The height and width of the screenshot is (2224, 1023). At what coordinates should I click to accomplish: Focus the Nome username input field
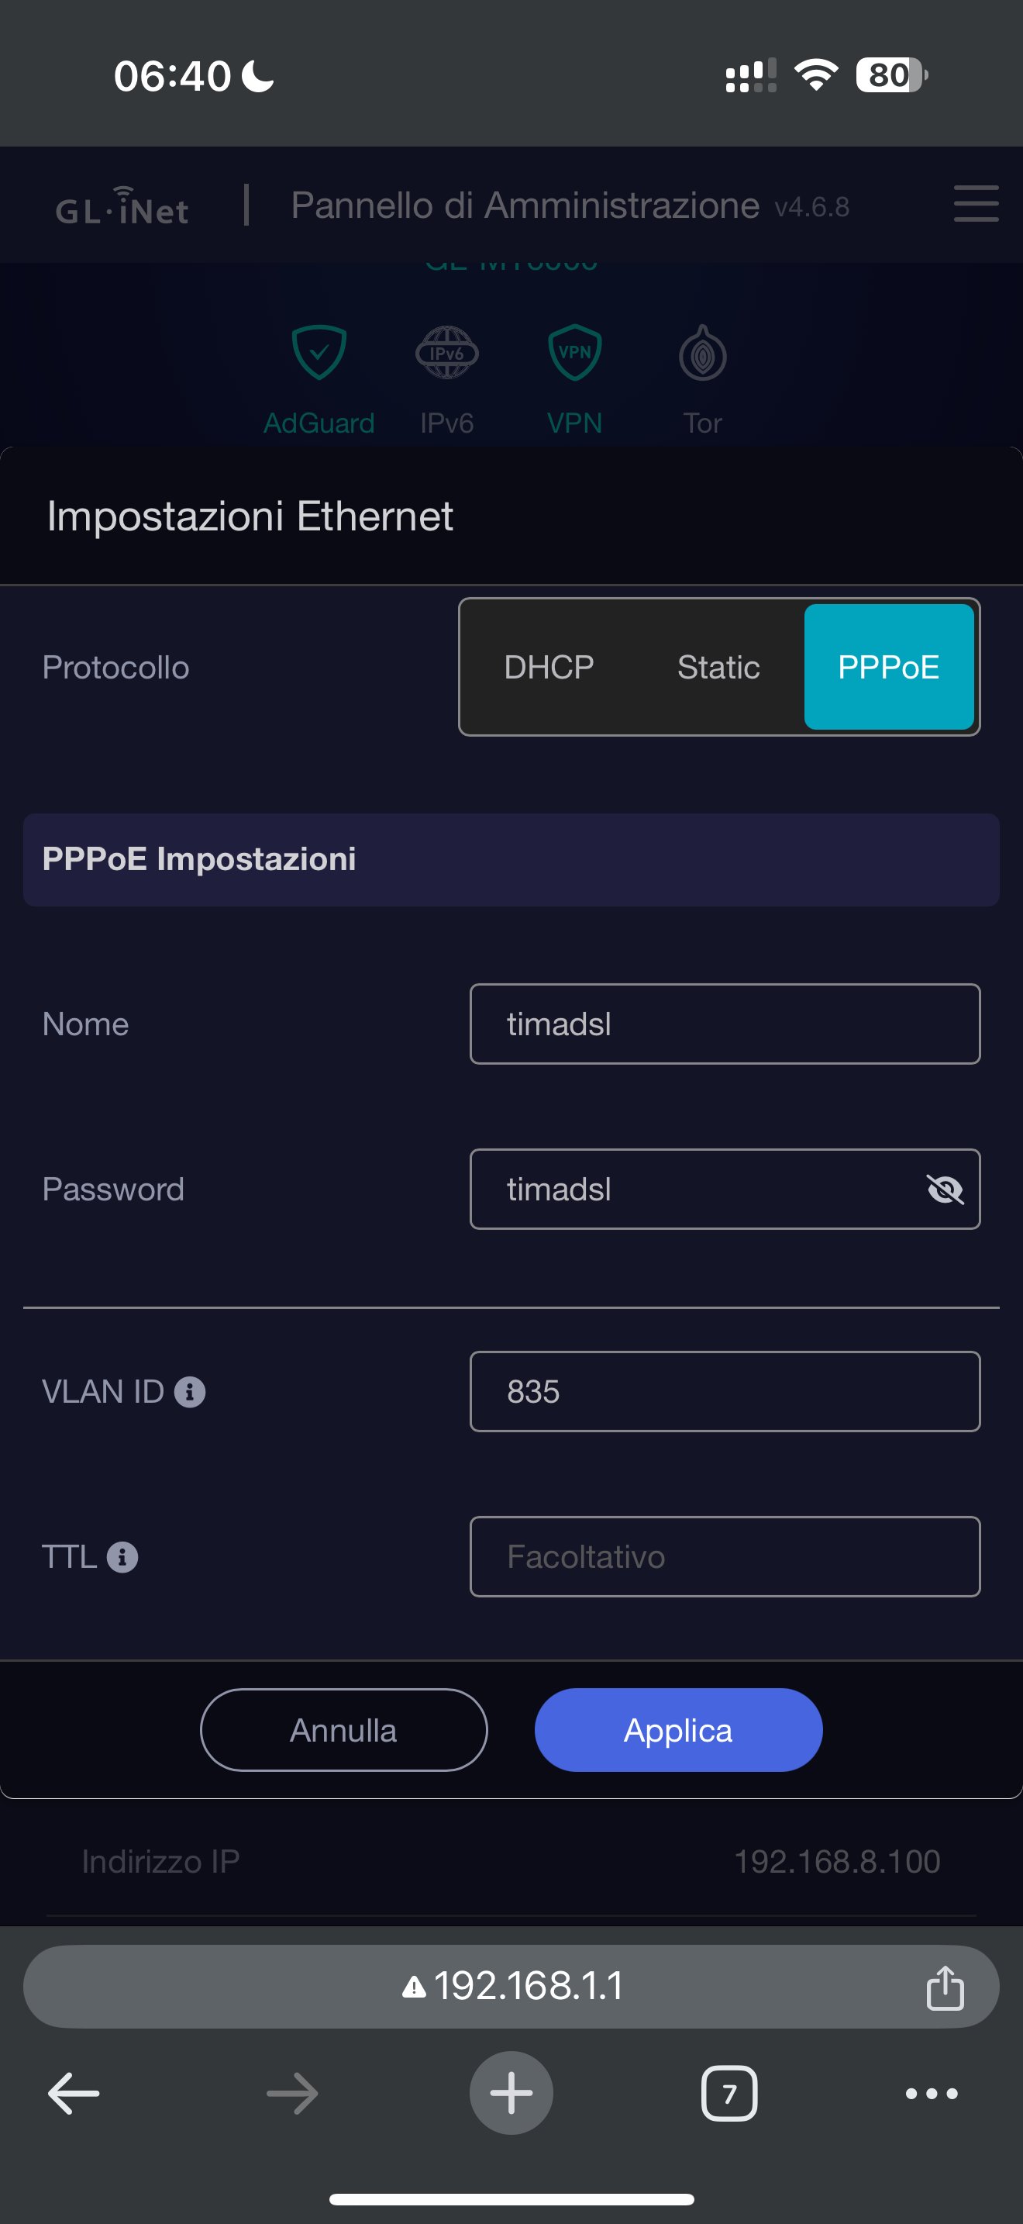click(x=725, y=1024)
